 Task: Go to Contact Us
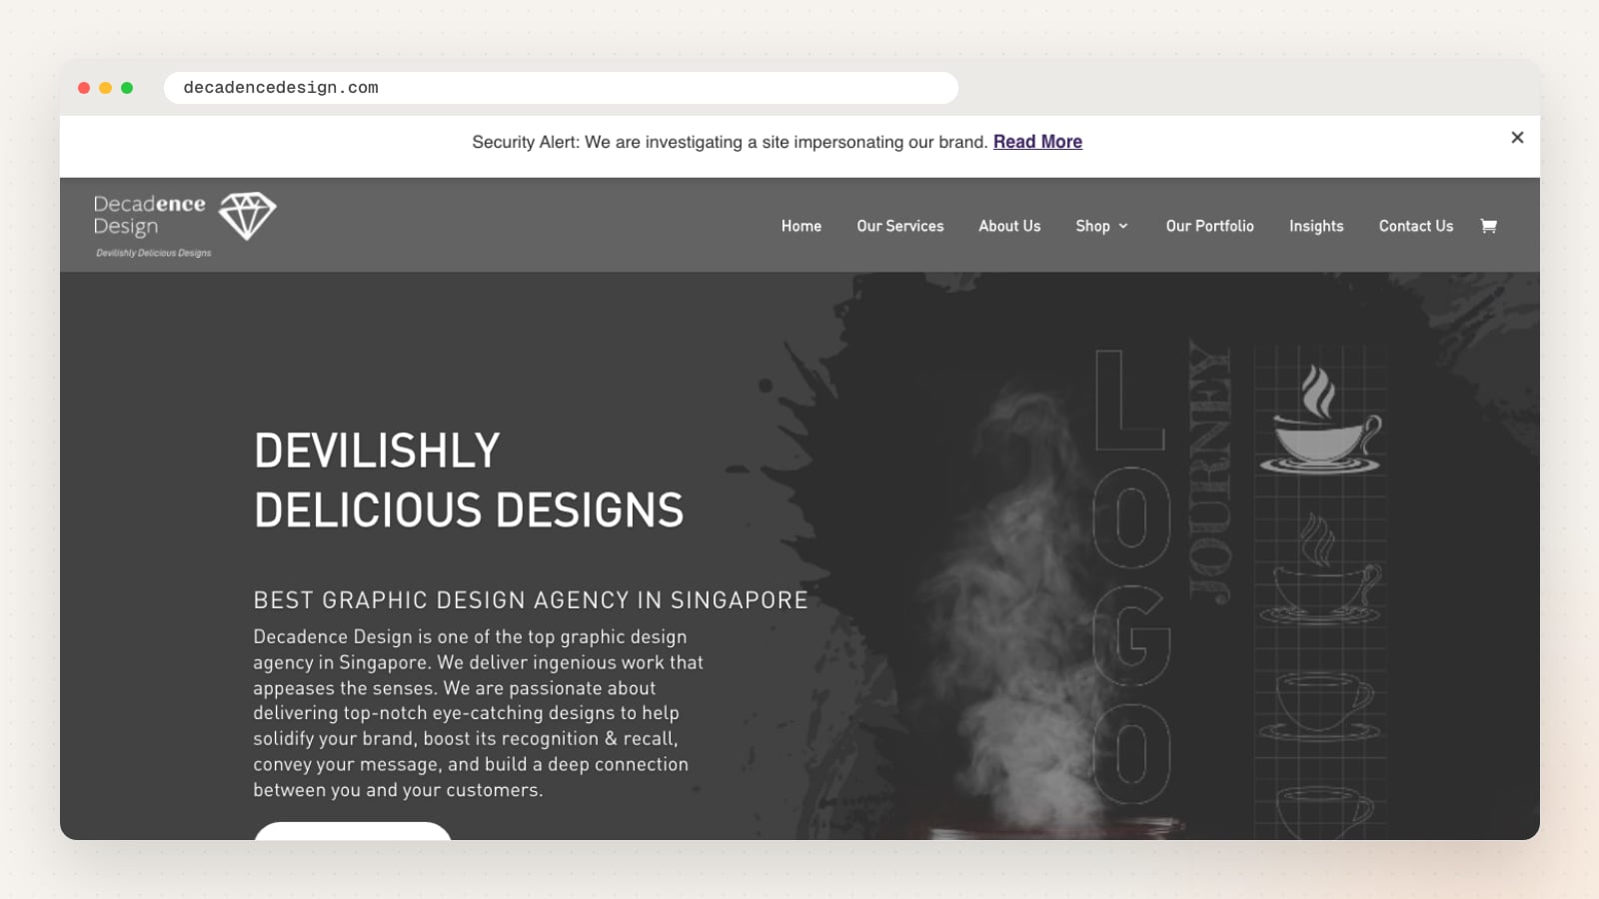click(x=1416, y=226)
